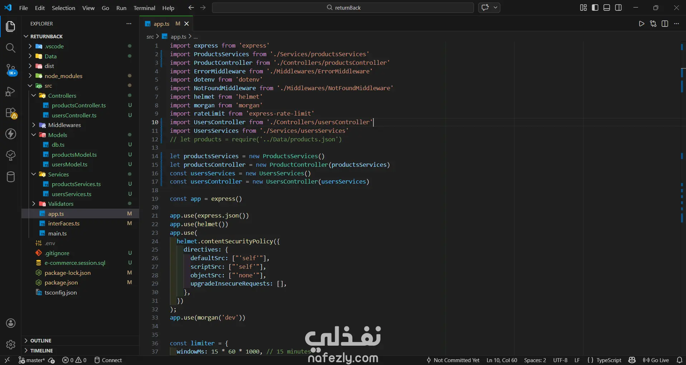Viewport: 686px width, 365px height.
Task: Open package.json in the file tree
Action: (x=61, y=282)
